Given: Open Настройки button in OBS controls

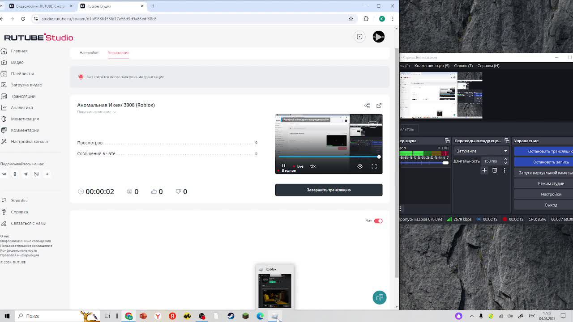Looking at the screenshot, I should point(544,194).
